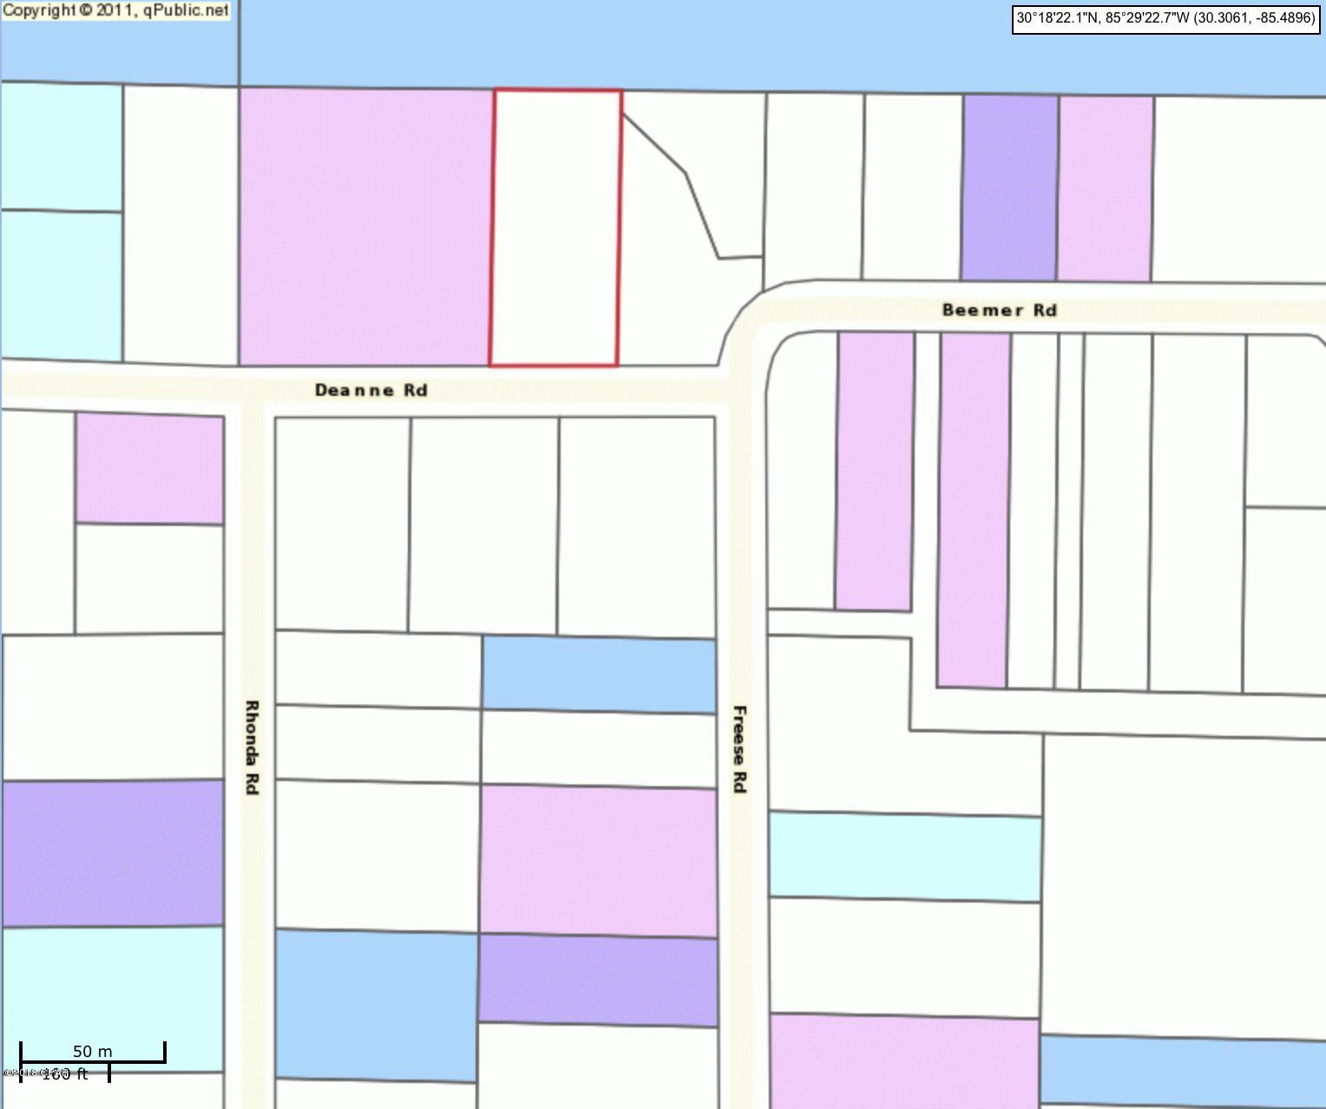Click the Beemer Rd street label
1326x1109 pixels.
point(999,310)
